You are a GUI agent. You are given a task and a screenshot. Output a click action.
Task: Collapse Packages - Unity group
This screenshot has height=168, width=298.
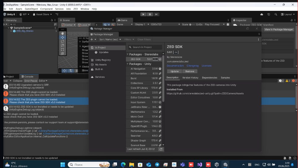coord(127,64)
